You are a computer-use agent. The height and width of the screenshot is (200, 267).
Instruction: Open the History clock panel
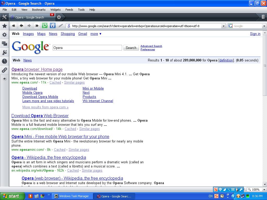click(4, 61)
